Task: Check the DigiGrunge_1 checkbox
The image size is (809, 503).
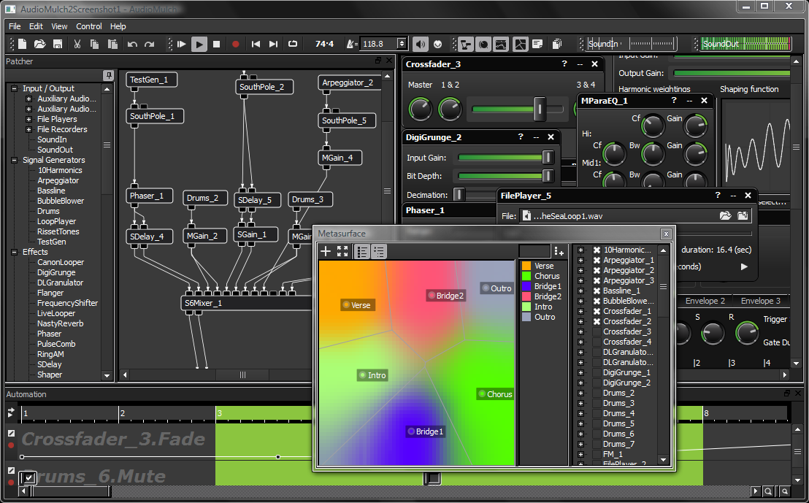Action: 597,372
